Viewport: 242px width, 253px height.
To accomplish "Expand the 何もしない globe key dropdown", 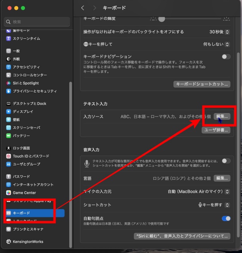I will (x=216, y=44).
